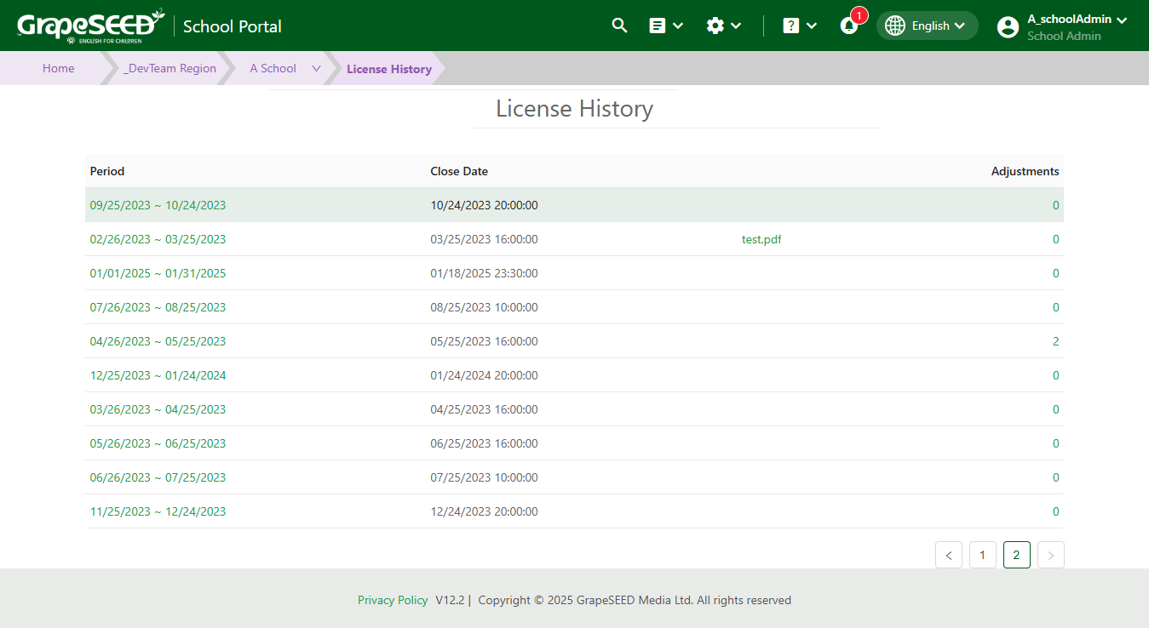Click the globe language icon
The width and height of the screenshot is (1149, 628).
tap(895, 26)
